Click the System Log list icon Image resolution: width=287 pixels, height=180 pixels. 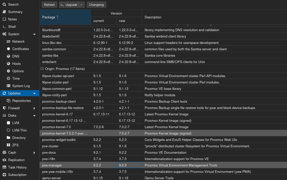[x=8, y=86]
